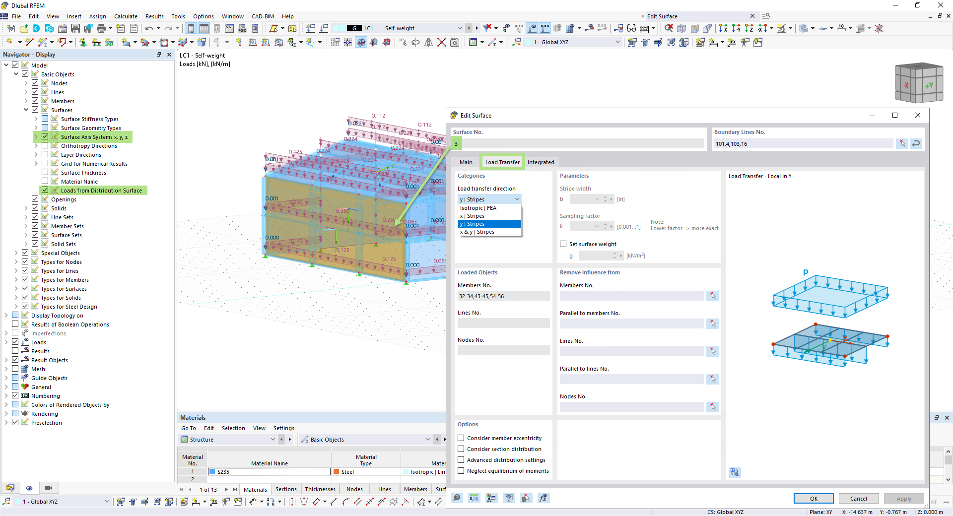Check Advanced distribution settings

tap(461, 460)
